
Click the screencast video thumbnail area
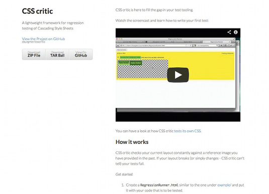click(178, 75)
